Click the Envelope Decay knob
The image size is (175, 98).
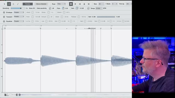49,12
